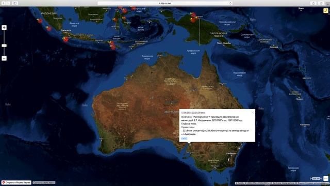Image resolution: width=330 pixels, height=186 pixels.
Task: Open the Safari share button
Action: pyautogui.click(x=313, y=3)
